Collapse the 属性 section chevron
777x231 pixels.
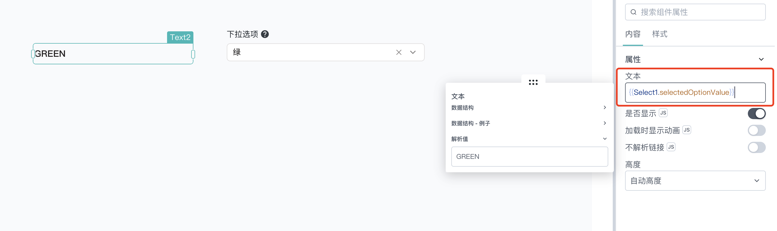[x=761, y=59]
